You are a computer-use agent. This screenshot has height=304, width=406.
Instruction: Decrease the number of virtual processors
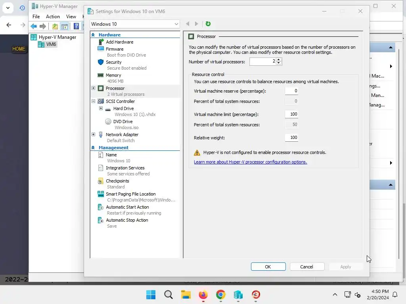pyautogui.click(x=279, y=63)
